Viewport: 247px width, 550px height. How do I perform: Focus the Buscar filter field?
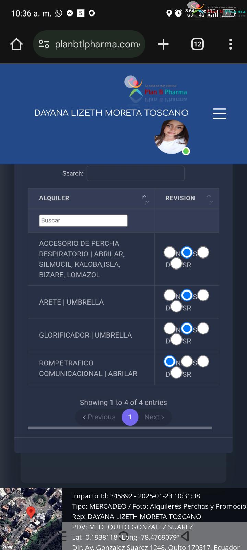(x=83, y=221)
